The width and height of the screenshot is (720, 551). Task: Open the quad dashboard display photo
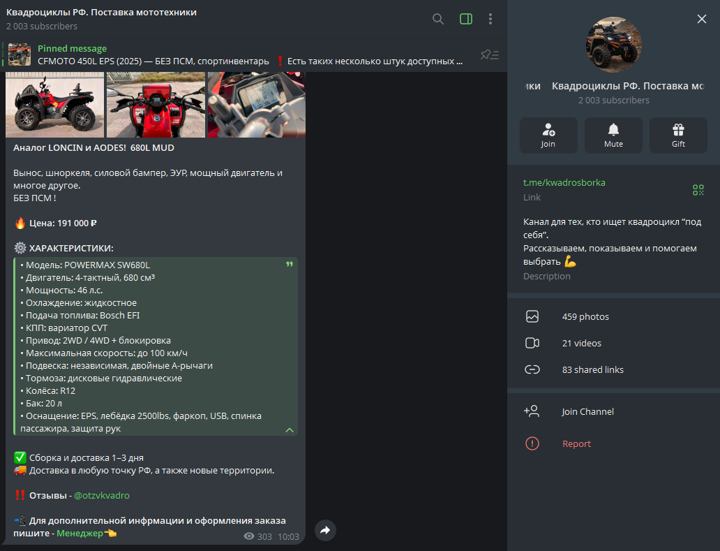(x=256, y=104)
